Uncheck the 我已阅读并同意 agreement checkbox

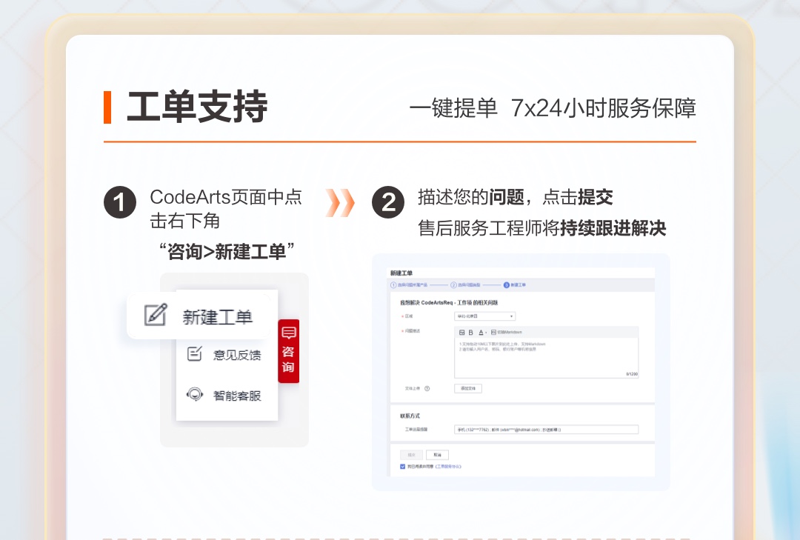tap(403, 467)
